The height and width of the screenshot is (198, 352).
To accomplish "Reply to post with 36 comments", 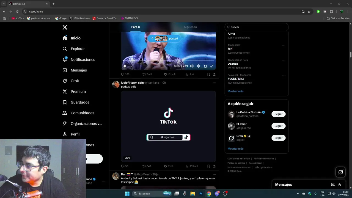I will (125, 166).
